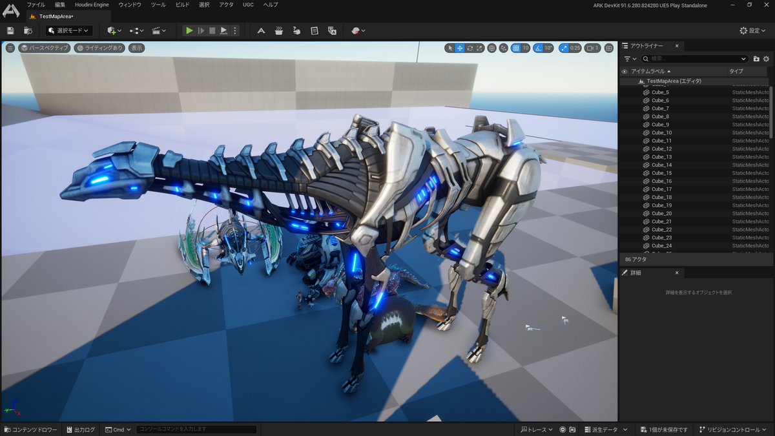Open the platforms icon dropdown
775x436 pixels.
tap(358, 30)
